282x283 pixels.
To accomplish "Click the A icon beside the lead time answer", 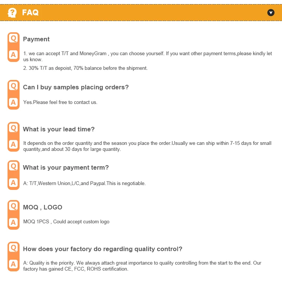I will pyautogui.click(x=14, y=144).
